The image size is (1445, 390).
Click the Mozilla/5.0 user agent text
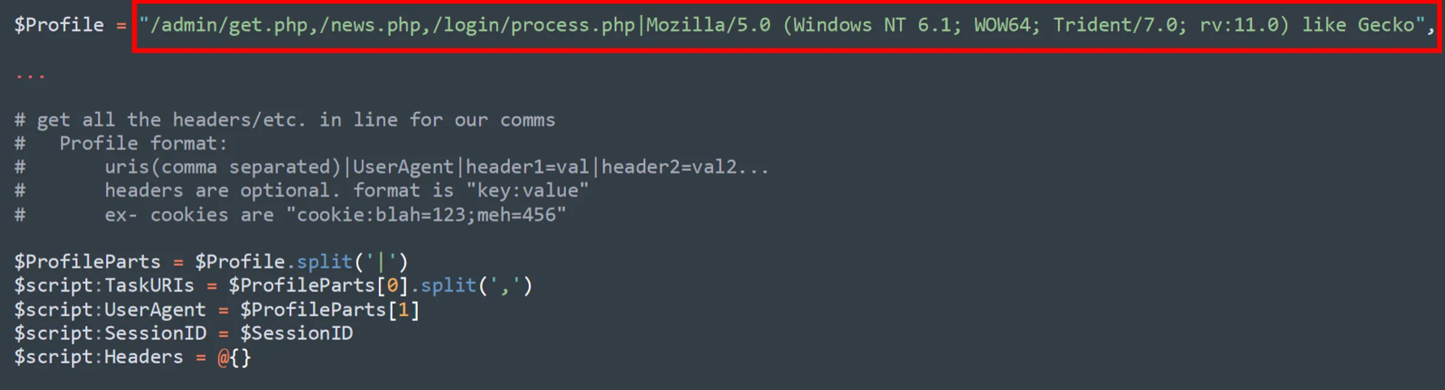click(708, 26)
